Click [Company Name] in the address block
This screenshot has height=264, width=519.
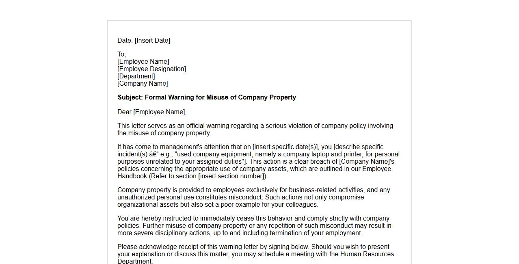click(x=143, y=84)
